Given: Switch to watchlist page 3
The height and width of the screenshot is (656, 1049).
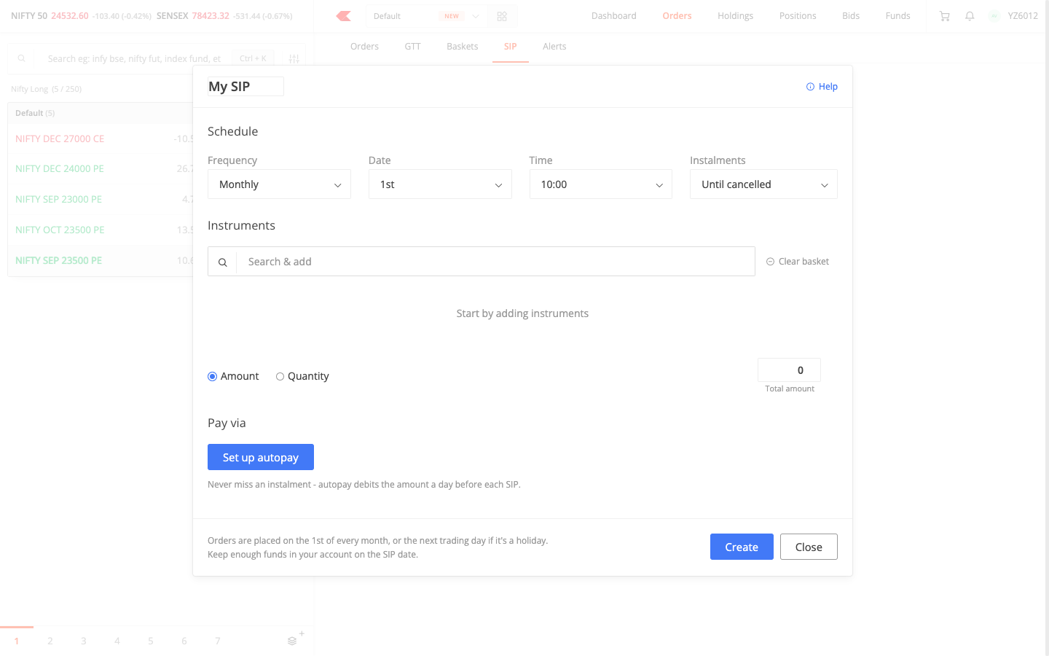Looking at the screenshot, I should click(84, 641).
